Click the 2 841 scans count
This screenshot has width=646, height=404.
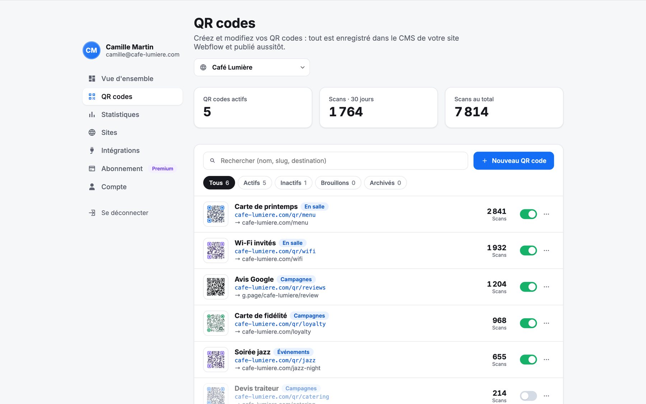(x=497, y=211)
